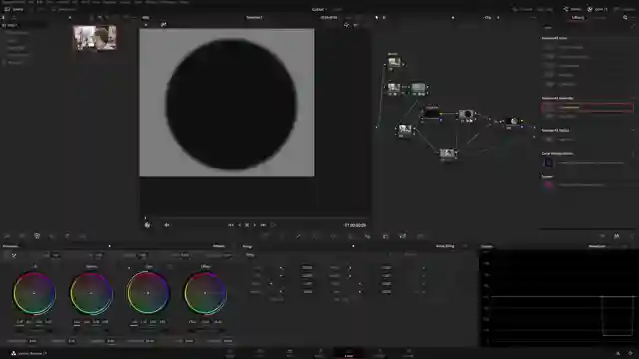Click the jump to first frame button
This screenshot has height=359, width=639.
pyautogui.click(x=231, y=225)
